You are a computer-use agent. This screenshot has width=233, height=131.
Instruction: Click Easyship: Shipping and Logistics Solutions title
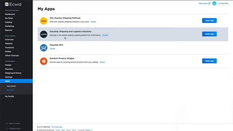(70, 32)
